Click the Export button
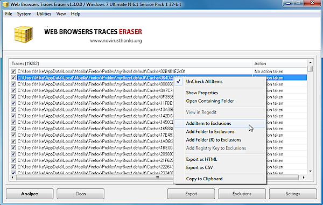323x205 pixels. click(191, 194)
